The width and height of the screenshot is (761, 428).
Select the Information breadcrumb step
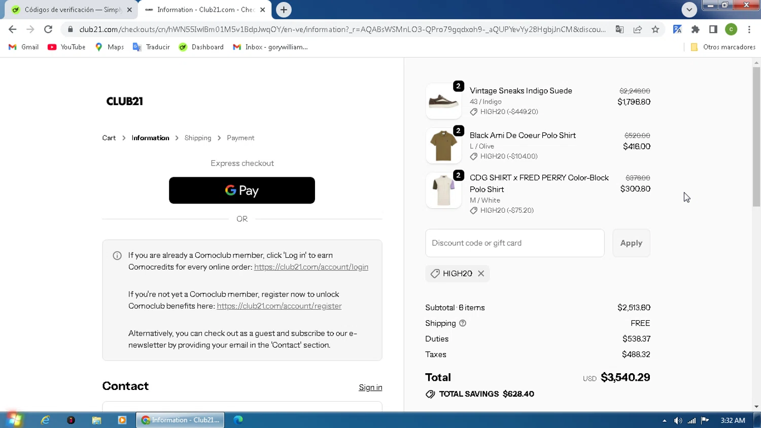coord(150,138)
